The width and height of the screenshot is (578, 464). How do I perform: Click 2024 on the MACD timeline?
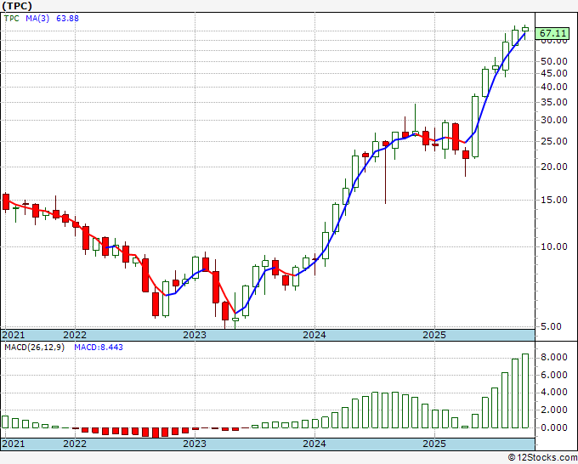[314, 444]
